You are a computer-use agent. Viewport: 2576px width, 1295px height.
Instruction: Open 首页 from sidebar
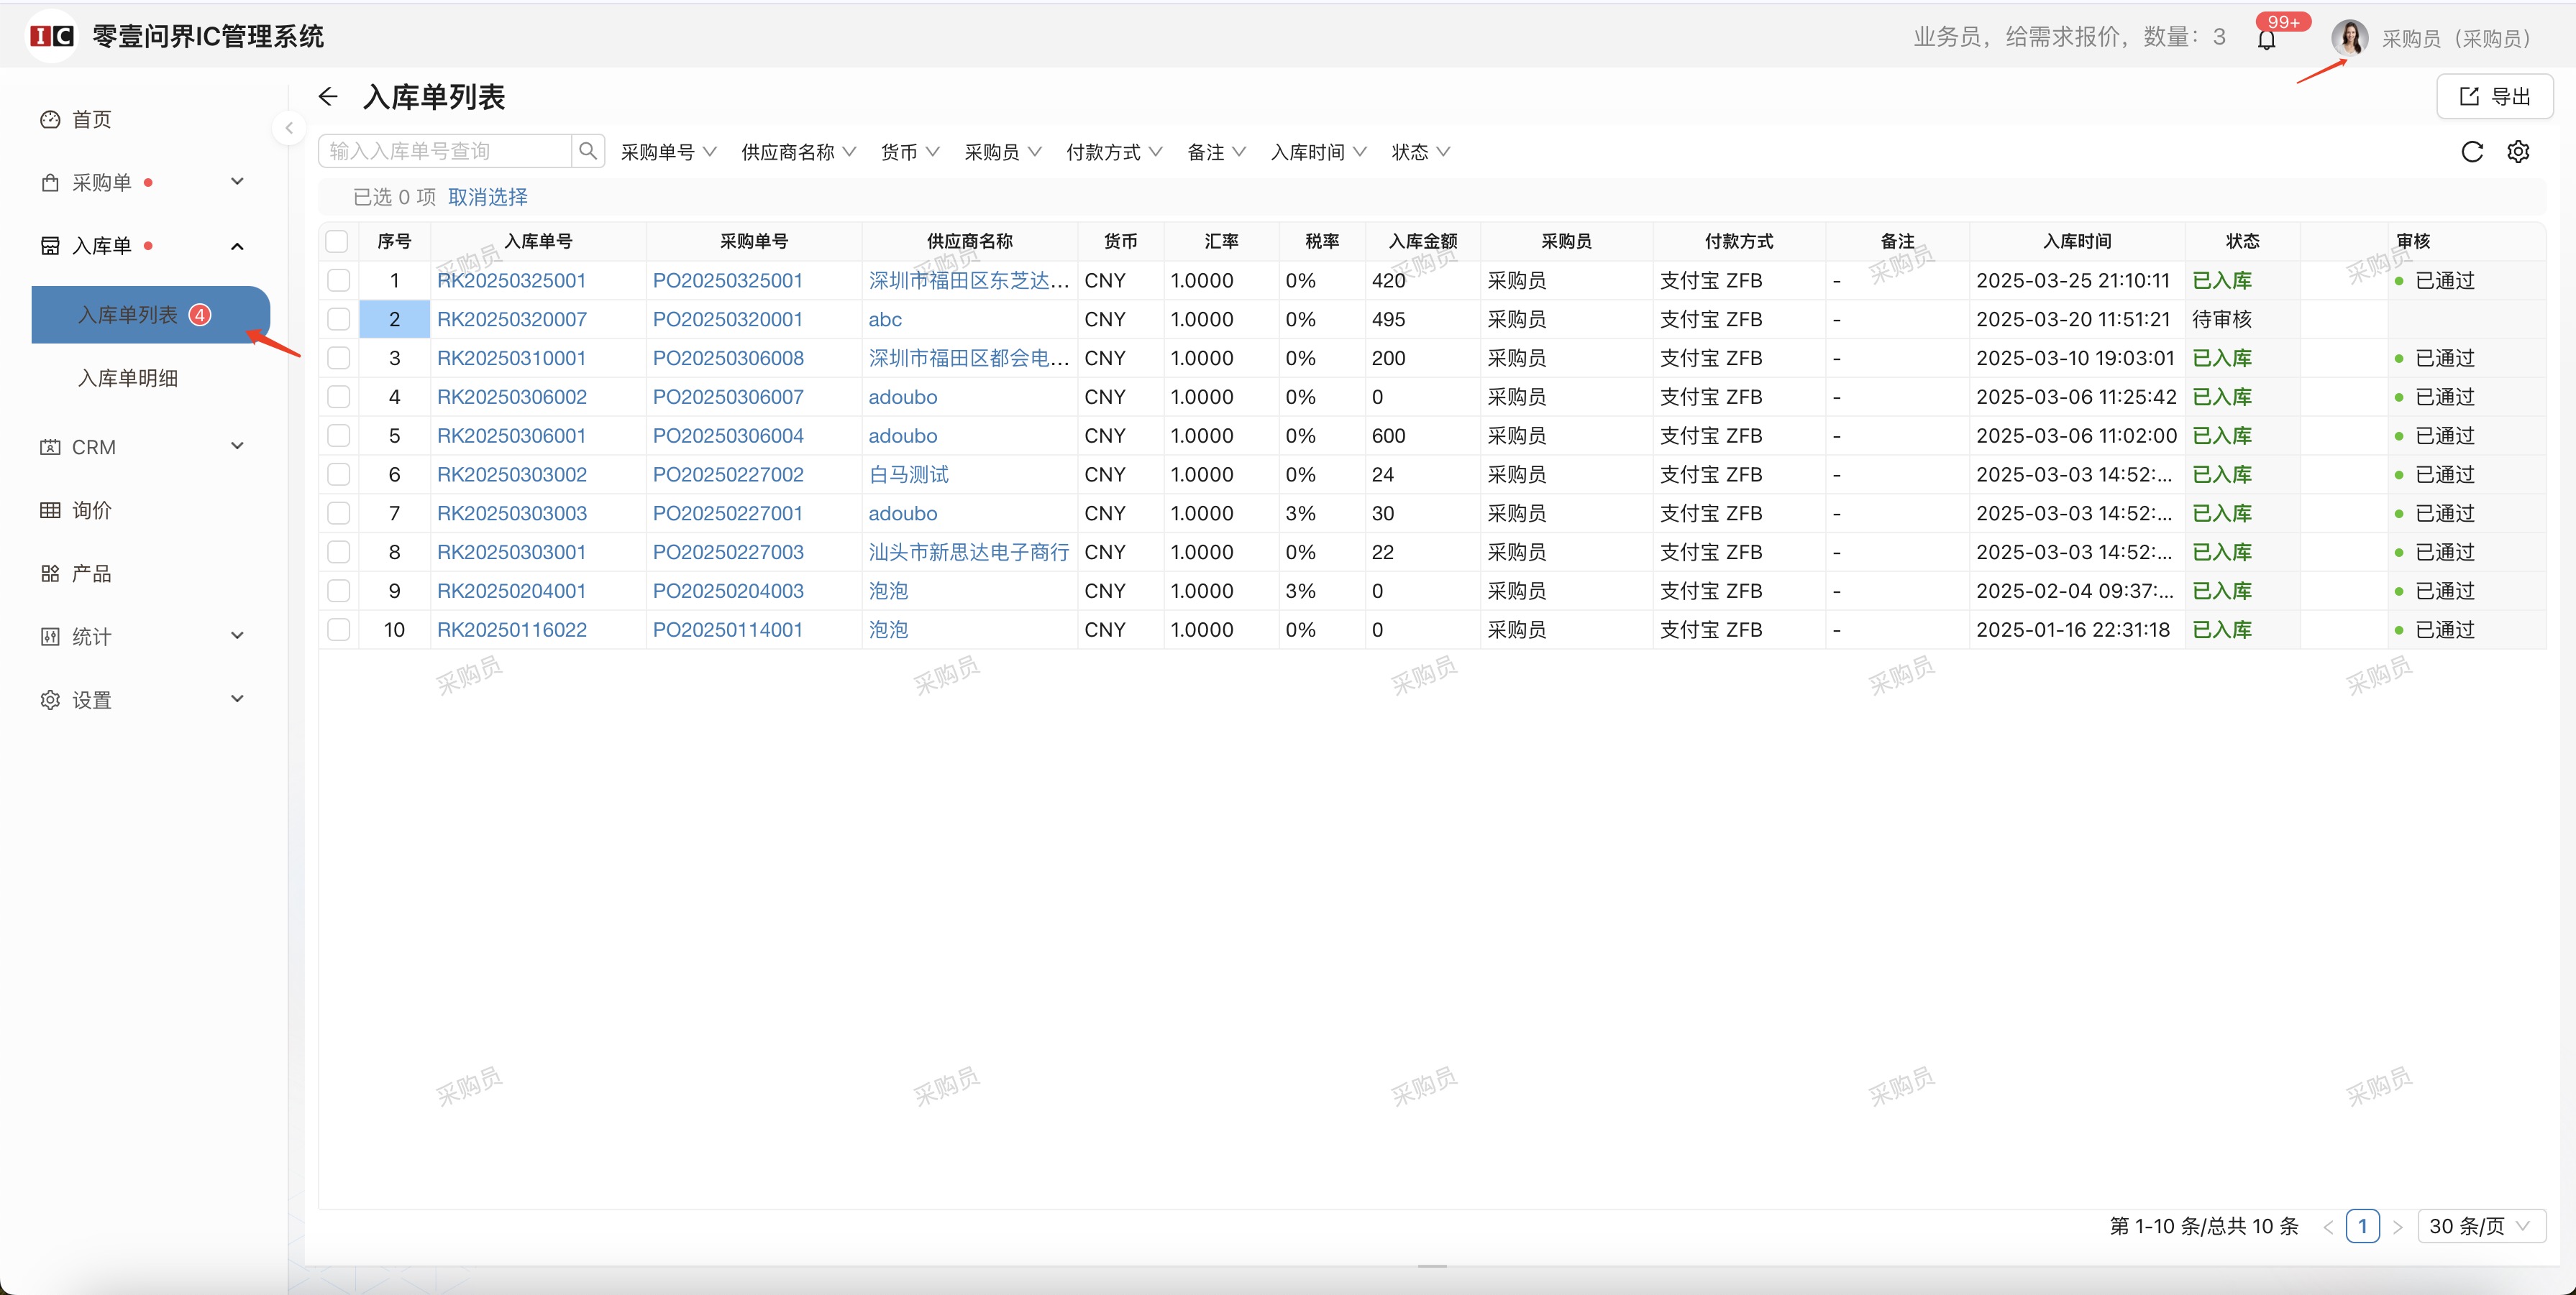tap(91, 120)
